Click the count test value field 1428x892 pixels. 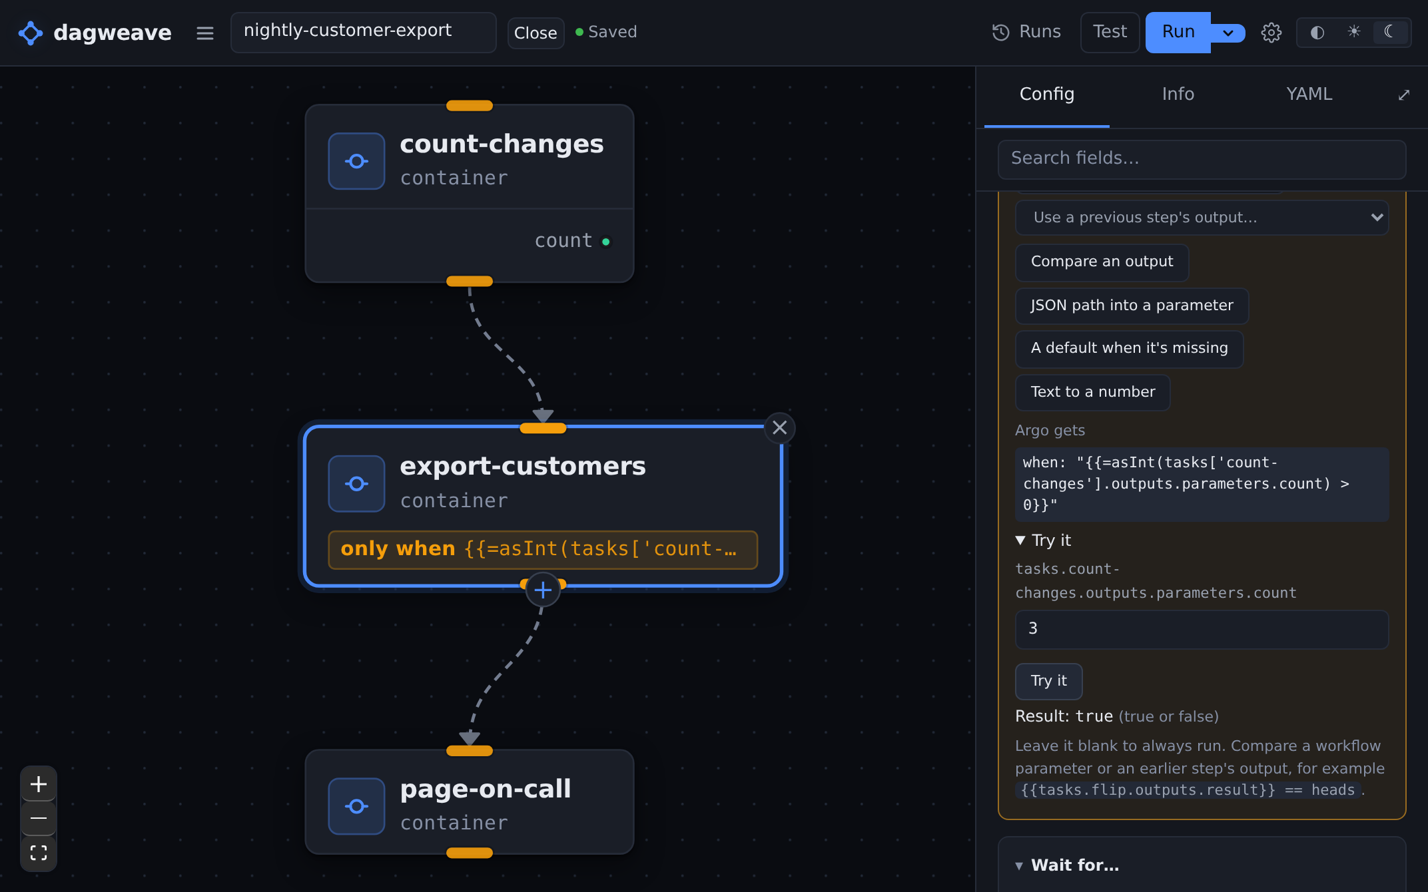pyautogui.click(x=1202, y=629)
